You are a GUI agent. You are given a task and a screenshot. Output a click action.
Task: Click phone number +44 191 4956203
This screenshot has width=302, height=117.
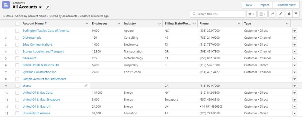pyautogui.click(x=211, y=106)
